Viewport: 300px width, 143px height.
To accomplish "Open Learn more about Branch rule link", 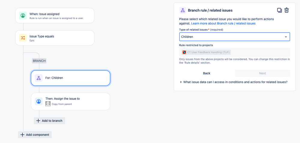I will pyautogui.click(x=223, y=23).
